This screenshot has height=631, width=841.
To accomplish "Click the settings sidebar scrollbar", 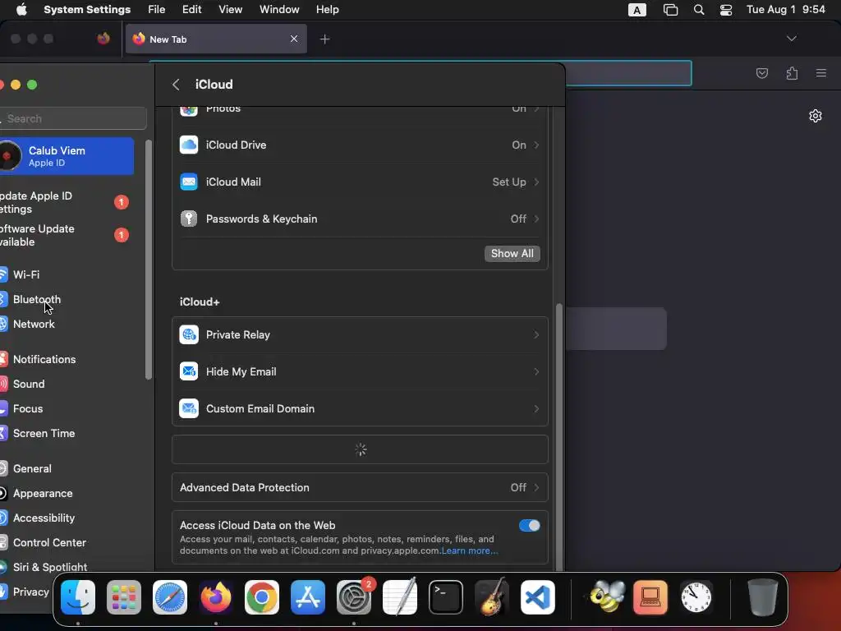I will 149,260.
